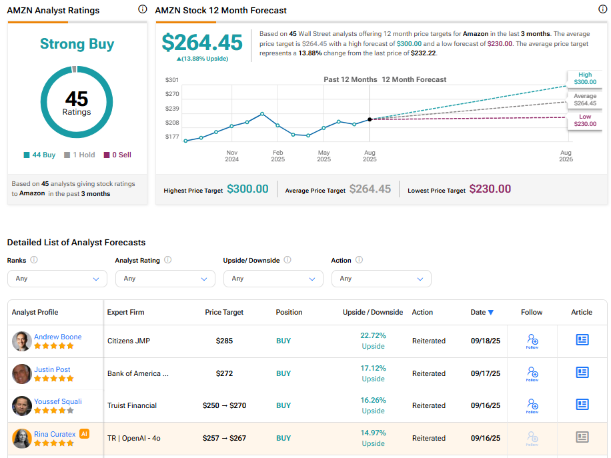Open Rina Curatex analyst profile link
611x458 pixels.
click(55, 434)
